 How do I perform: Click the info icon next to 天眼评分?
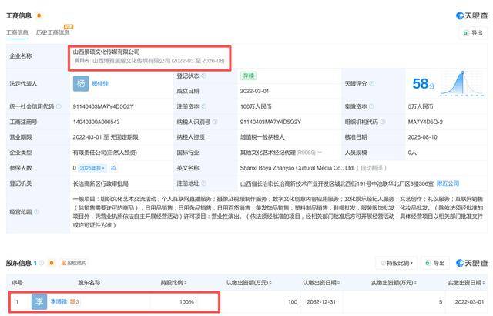(x=372, y=84)
